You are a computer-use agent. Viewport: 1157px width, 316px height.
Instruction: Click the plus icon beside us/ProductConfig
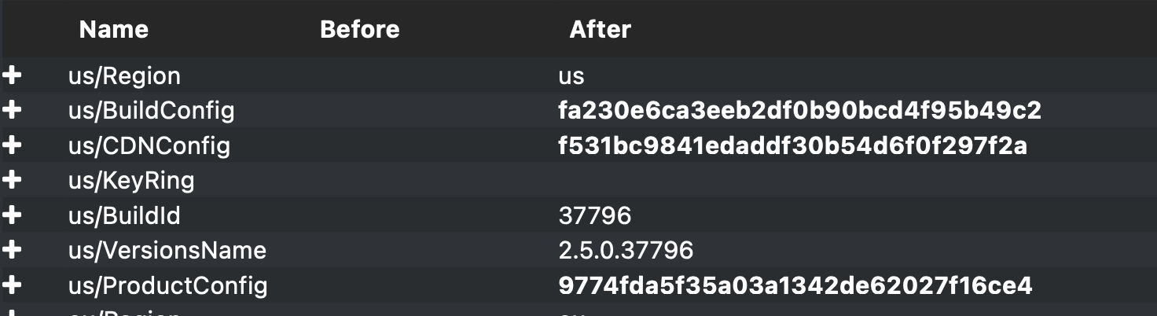[x=12, y=285]
